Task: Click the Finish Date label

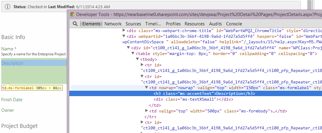Action: click(x=12, y=100)
